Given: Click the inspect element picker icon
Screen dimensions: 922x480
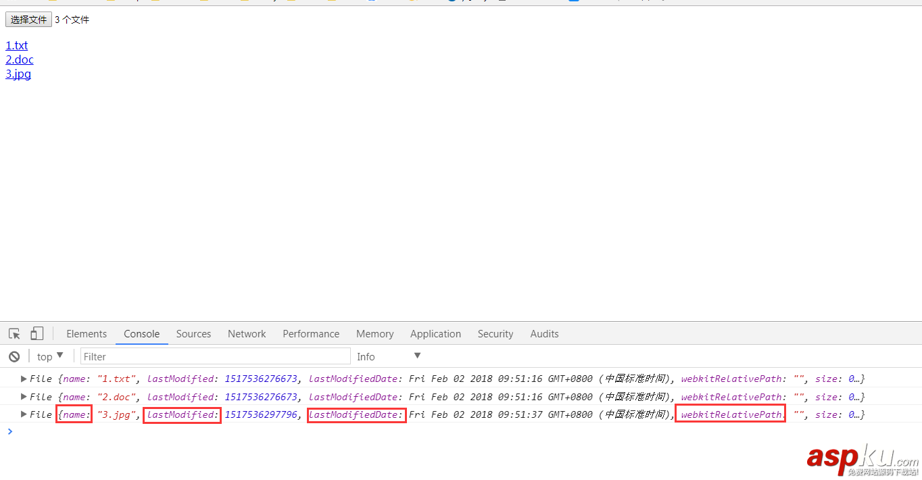Looking at the screenshot, I should 14,334.
